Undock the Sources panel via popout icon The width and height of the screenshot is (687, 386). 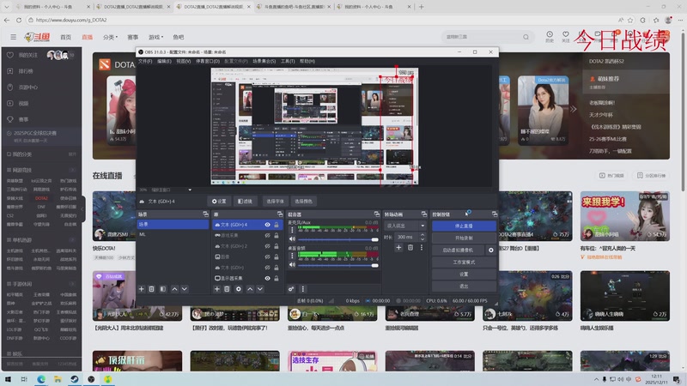pos(280,214)
